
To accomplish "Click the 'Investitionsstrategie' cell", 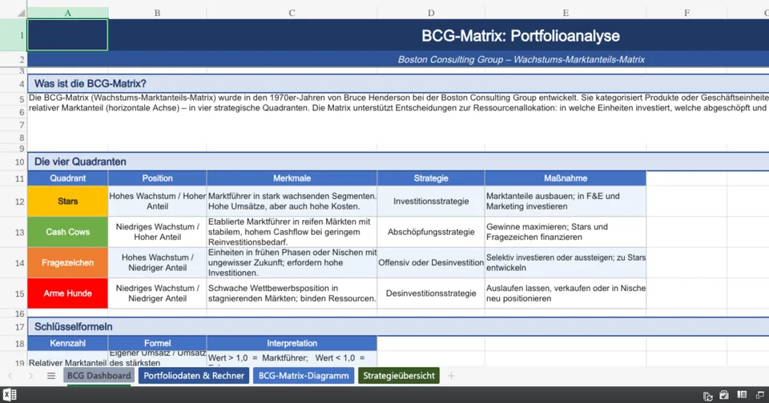I will [431, 201].
